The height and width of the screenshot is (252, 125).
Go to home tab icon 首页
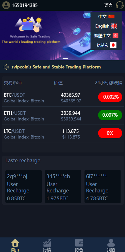pyautogui.click(x=15, y=243)
